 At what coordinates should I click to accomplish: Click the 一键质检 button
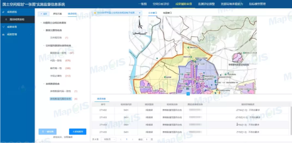pos(47,132)
